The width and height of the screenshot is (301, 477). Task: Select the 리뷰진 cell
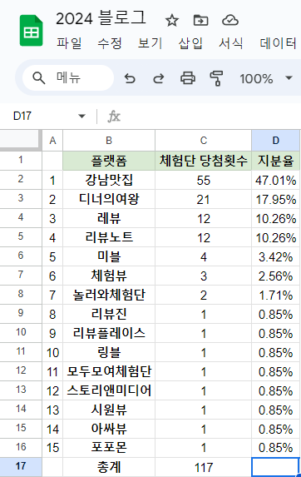point(109,314)
